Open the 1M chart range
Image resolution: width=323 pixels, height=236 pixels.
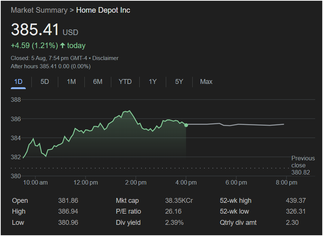point(71,82)
